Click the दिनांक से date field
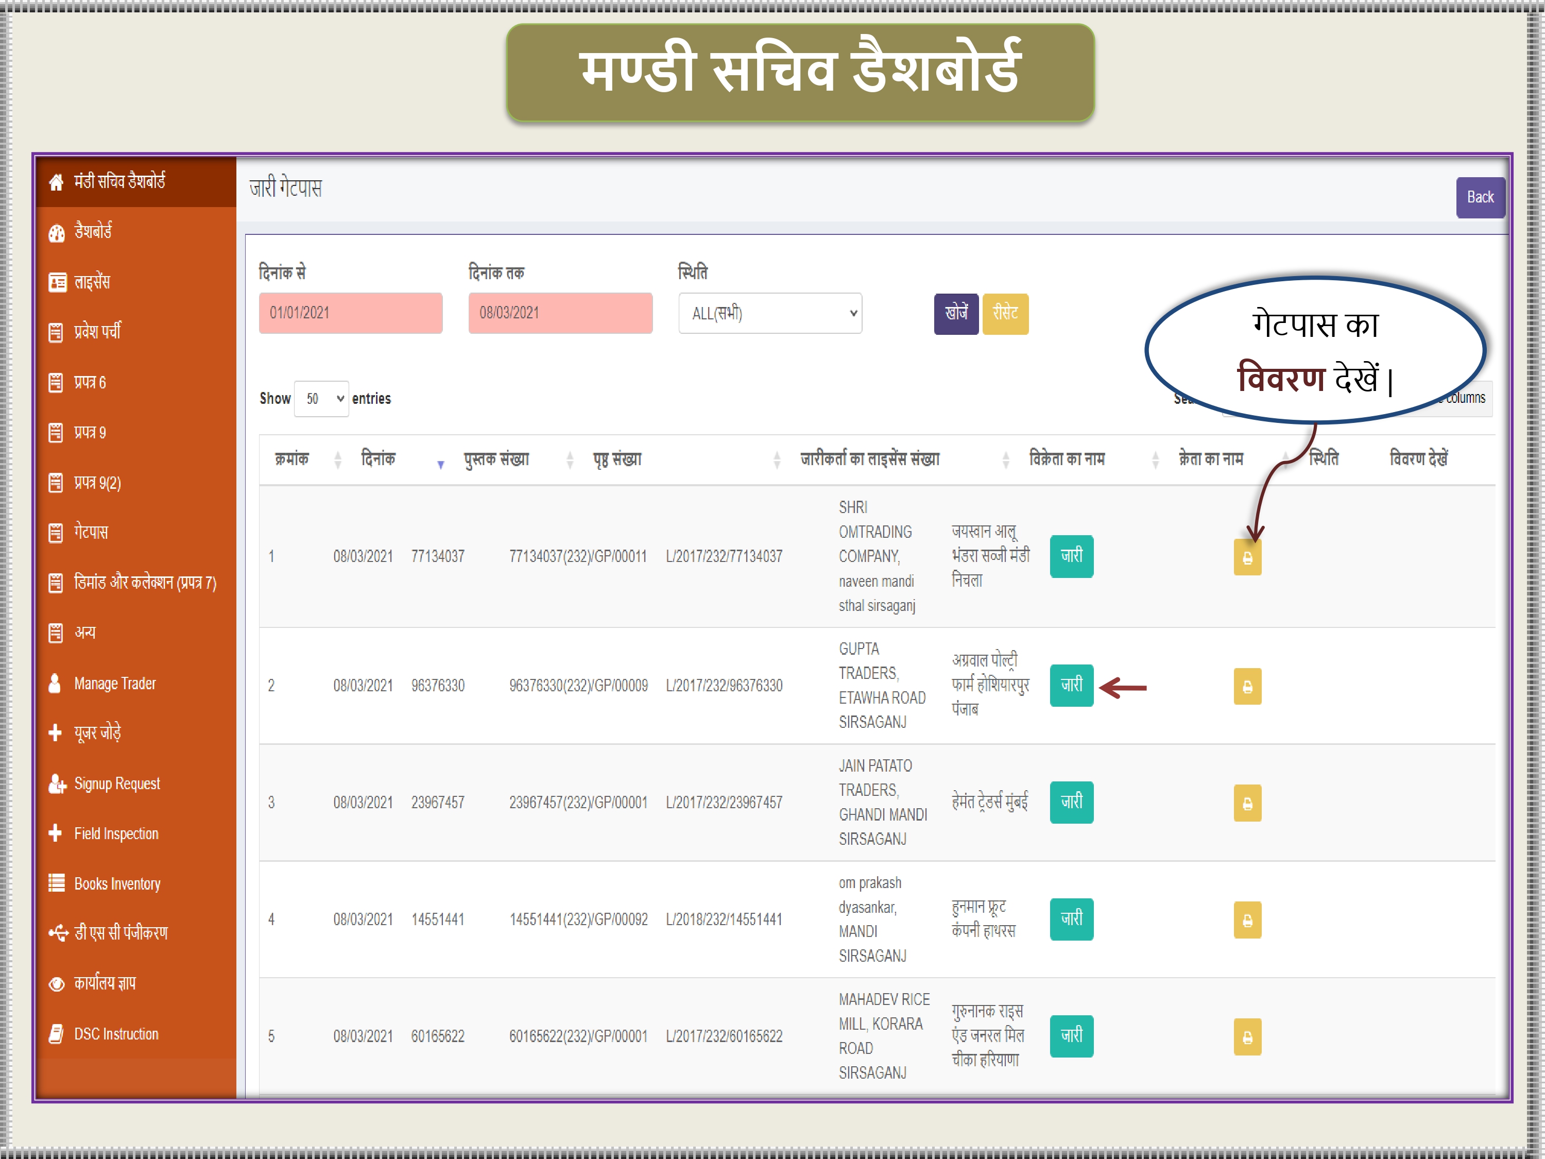This screenshot has width=1545, height=1159. [351, 314]
